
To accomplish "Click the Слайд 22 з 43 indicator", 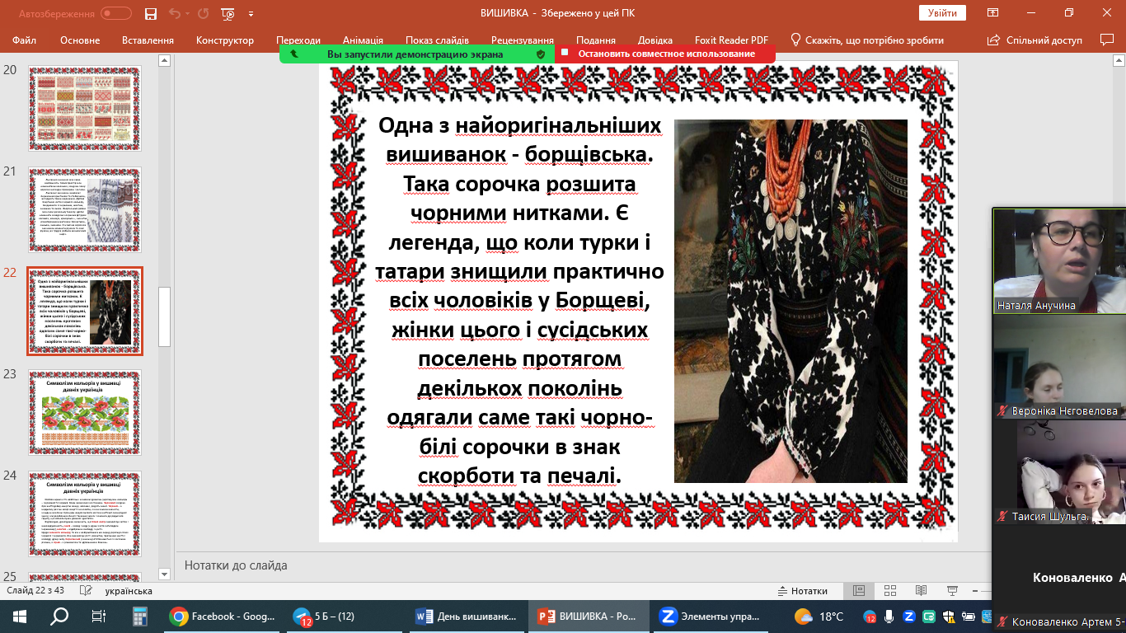I will coord(35,591).
